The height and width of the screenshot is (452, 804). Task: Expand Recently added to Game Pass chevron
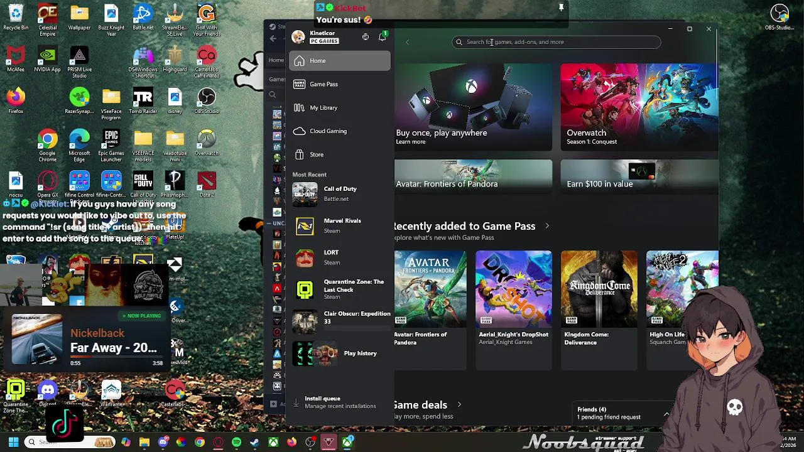point(546,226)
